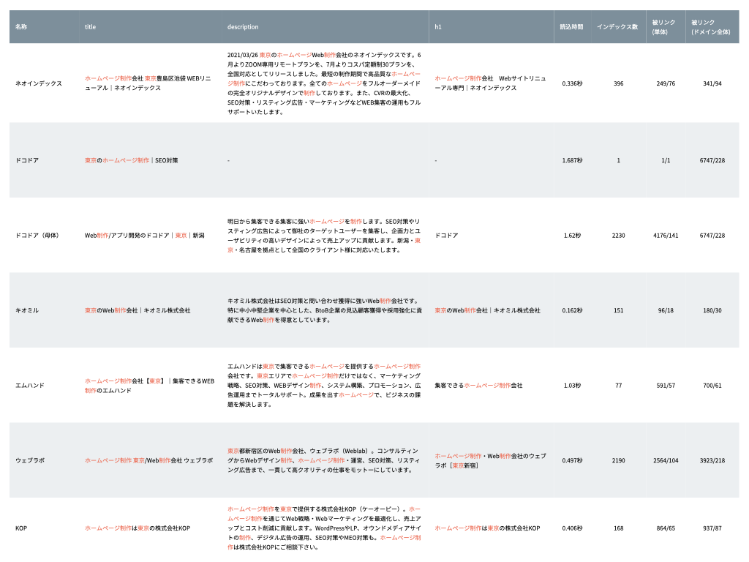Click index count "2230"
Viewport: 749px width, 562px height.
click(619, 235)
